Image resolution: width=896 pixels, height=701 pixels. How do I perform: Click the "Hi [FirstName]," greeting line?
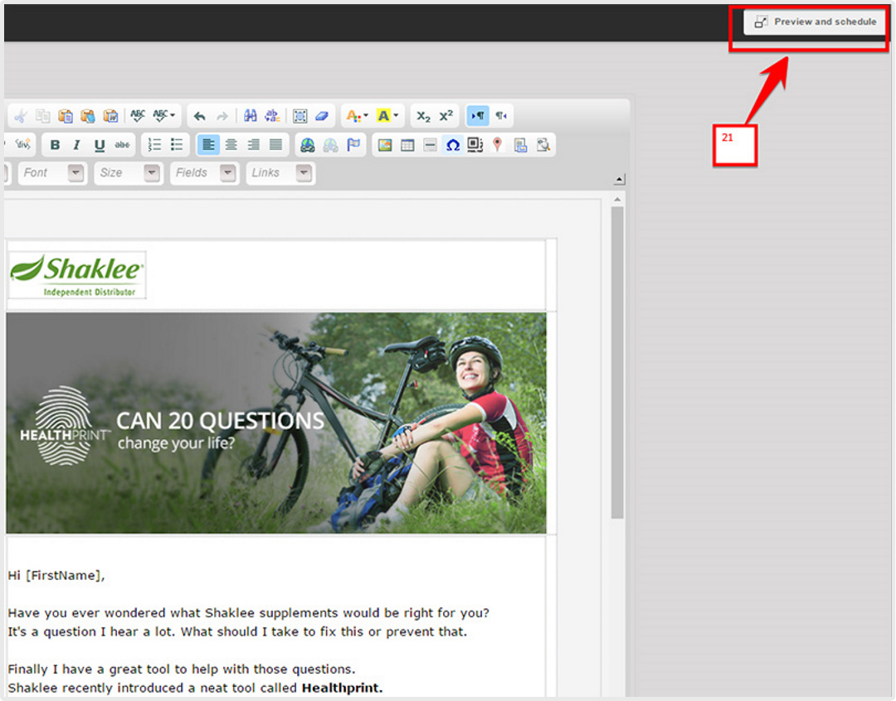tap(56, 575)
